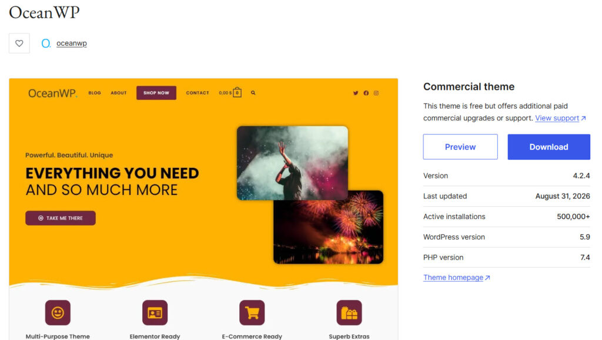Click the E-Commerce Ready cart icon
Viewport: 602px width, 340px height.
[x=252, y=312]
